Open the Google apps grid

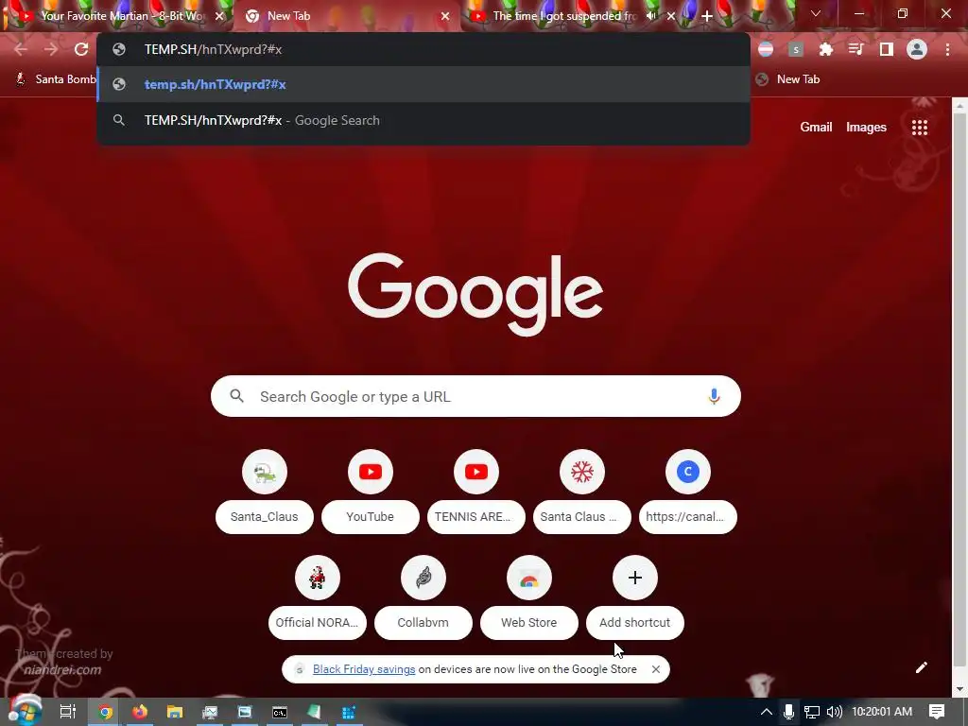(x=919, y=128)
